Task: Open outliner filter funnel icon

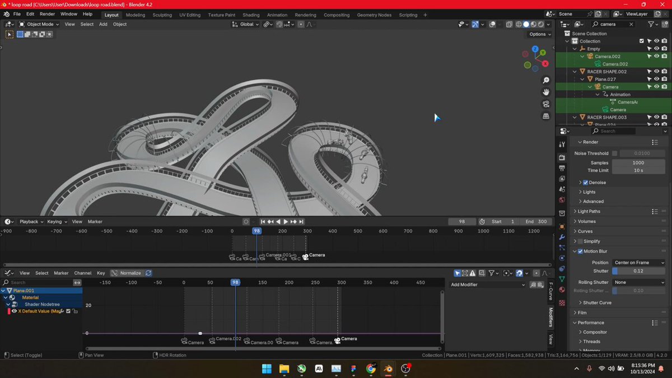Action: 651,24
